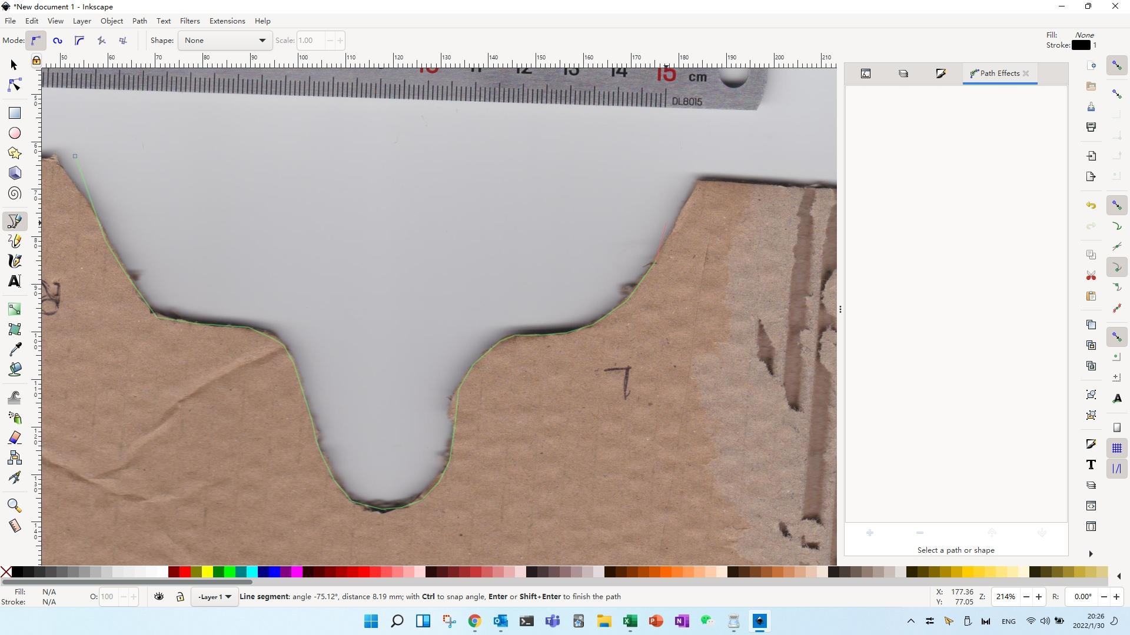Viewport: 1130px width, 635px height.
Task: Switch to the Node editing tool
Action: pyautogui.click(x=14, y=85)
